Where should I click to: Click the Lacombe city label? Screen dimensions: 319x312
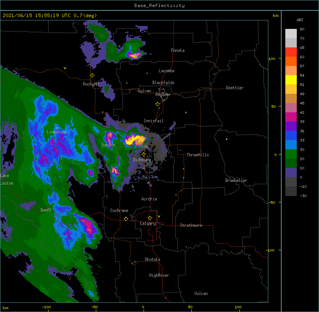tap(167, 71)
